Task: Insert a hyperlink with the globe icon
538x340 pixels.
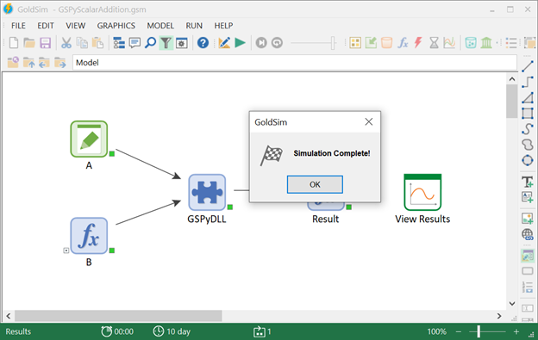Action: pos(528,234)
